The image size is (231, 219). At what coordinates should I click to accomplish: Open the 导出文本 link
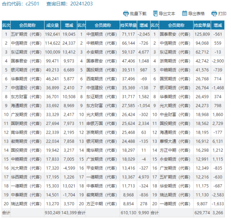pos(167,14)
